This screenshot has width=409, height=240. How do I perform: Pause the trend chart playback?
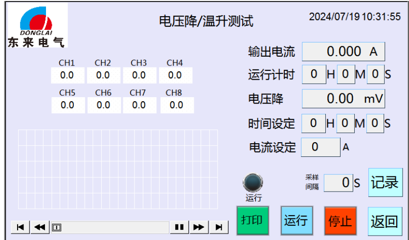tap(180, 227)
